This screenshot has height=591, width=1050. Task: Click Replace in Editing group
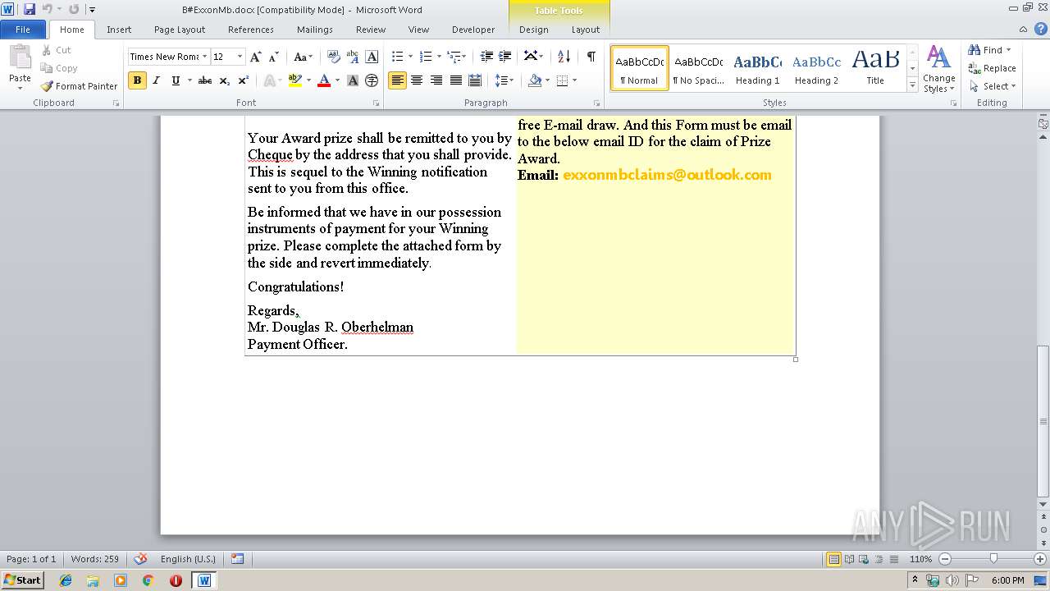[x=993, y=68]
